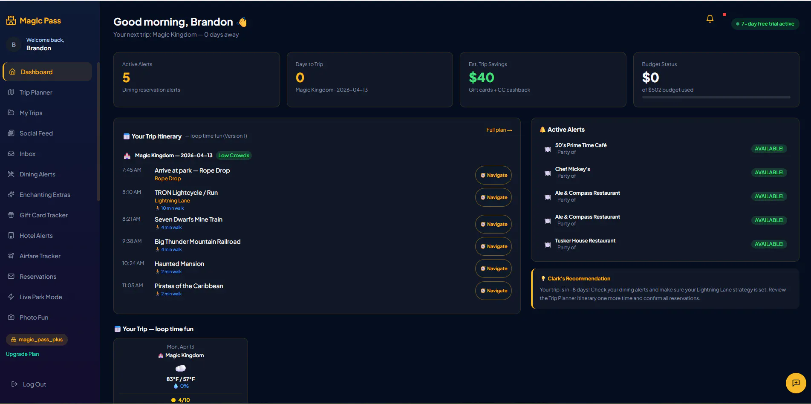Click the Dining Alerts utensils icon
The image size is (811, 404).
[11, 174]
